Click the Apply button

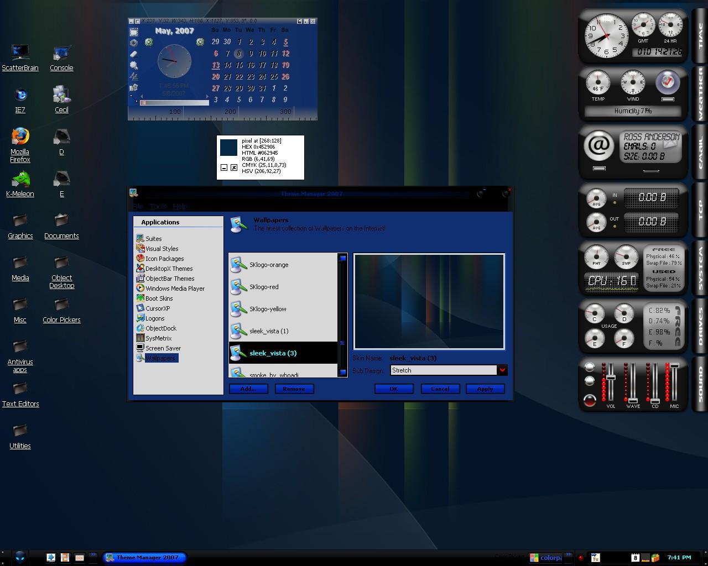point(485,389)
